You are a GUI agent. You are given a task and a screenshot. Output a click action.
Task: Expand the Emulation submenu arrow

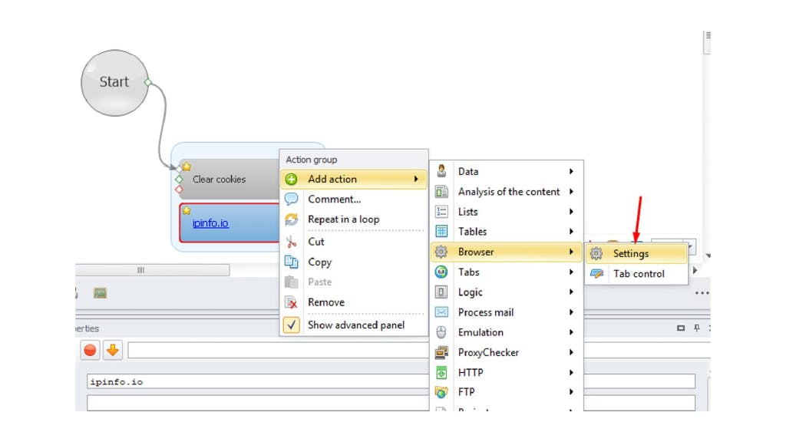click(x=571, y=332)
